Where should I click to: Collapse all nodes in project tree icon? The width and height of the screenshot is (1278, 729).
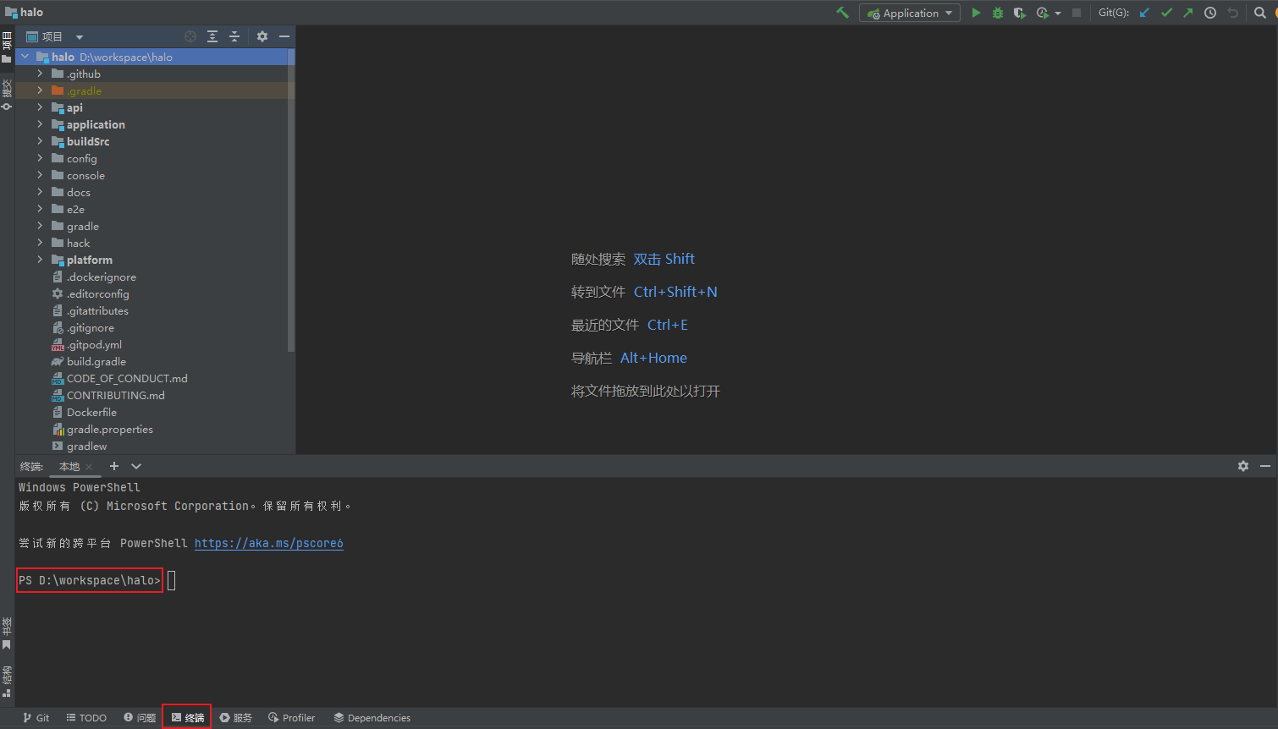tap(234, 36)
